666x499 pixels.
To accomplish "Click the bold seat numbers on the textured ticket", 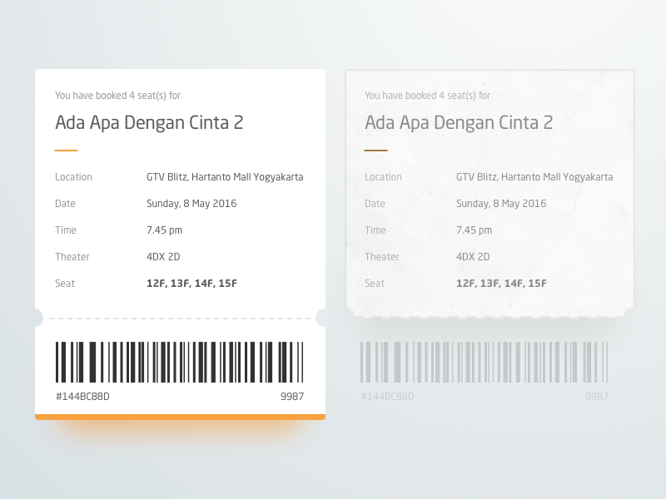I will (501, 284).
